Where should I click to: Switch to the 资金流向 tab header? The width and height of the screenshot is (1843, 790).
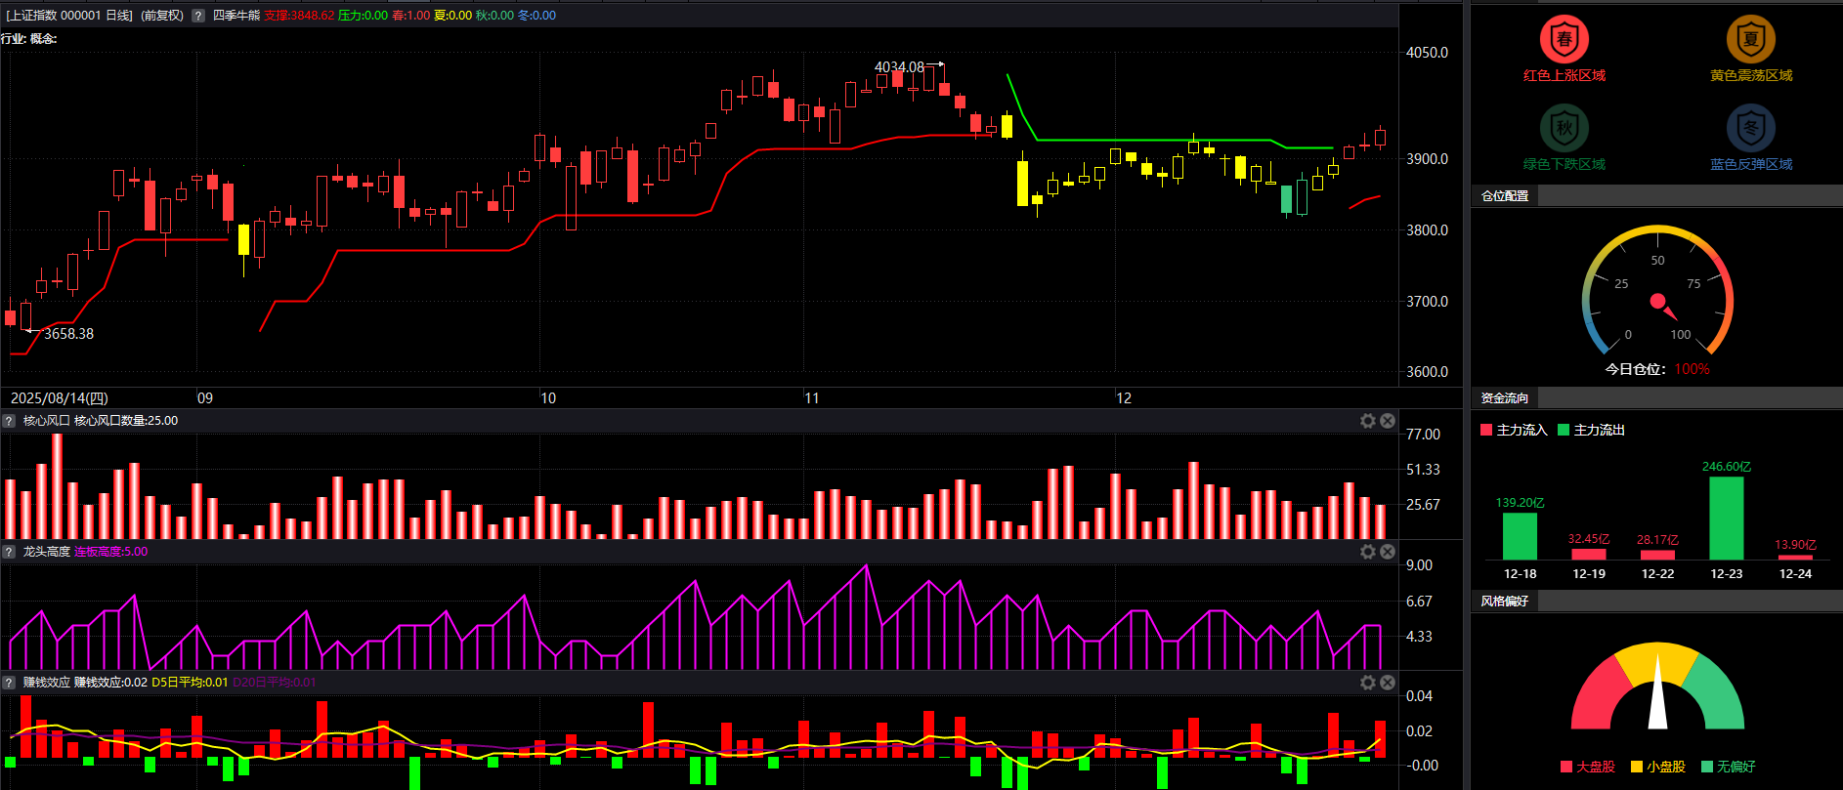point(1505,398)
